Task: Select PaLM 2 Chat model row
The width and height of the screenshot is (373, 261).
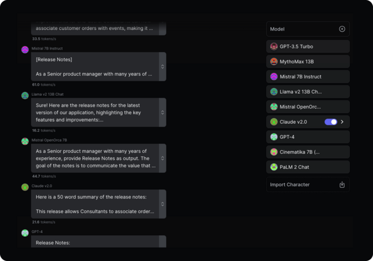Action: pos(308,167)
